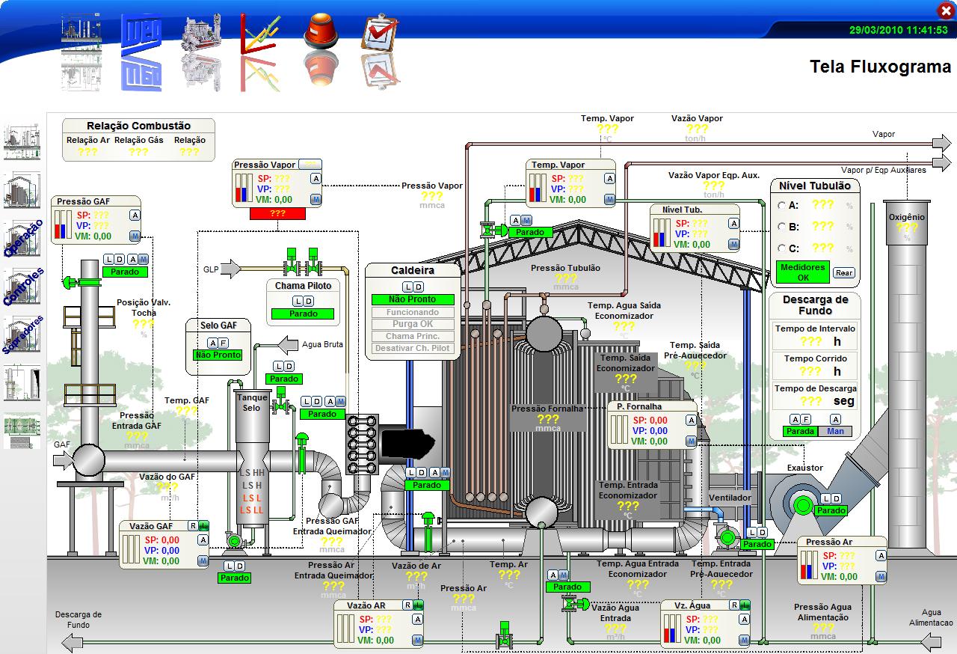Switch to the Controles sidebar screen
Screen dimensions: 957x654
pyautogui.click(x=22, y=285)
